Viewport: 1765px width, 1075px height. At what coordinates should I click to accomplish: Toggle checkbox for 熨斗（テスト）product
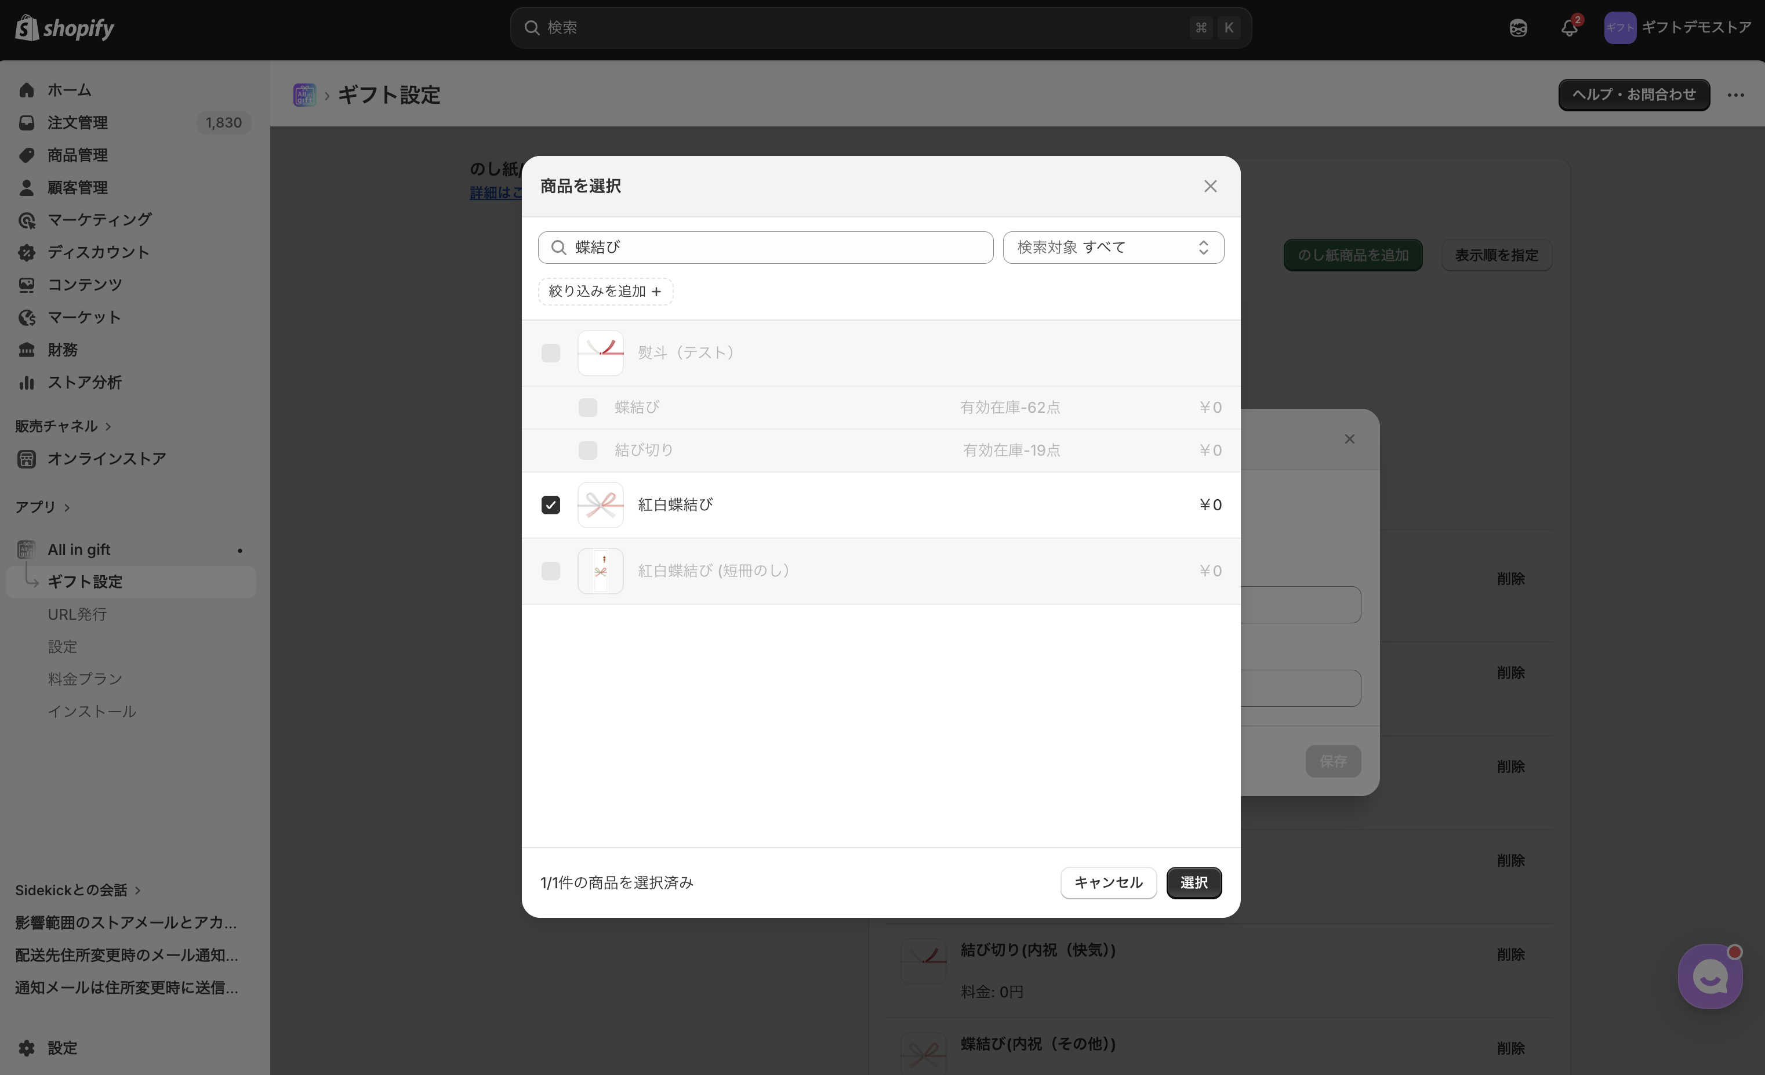pyautogui.click(x=550, y=353)
